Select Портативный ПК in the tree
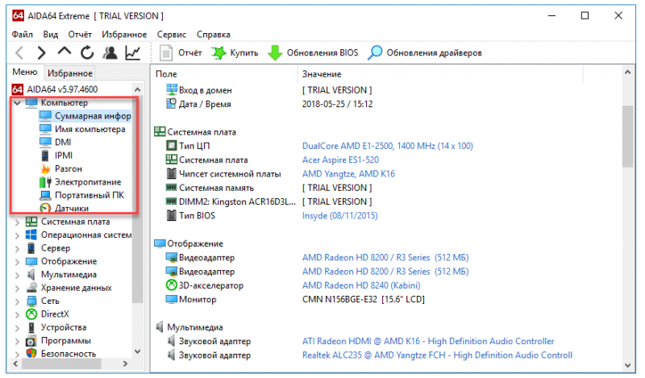Viewport: 645px width, 378px height. click(x=82, y=195)
